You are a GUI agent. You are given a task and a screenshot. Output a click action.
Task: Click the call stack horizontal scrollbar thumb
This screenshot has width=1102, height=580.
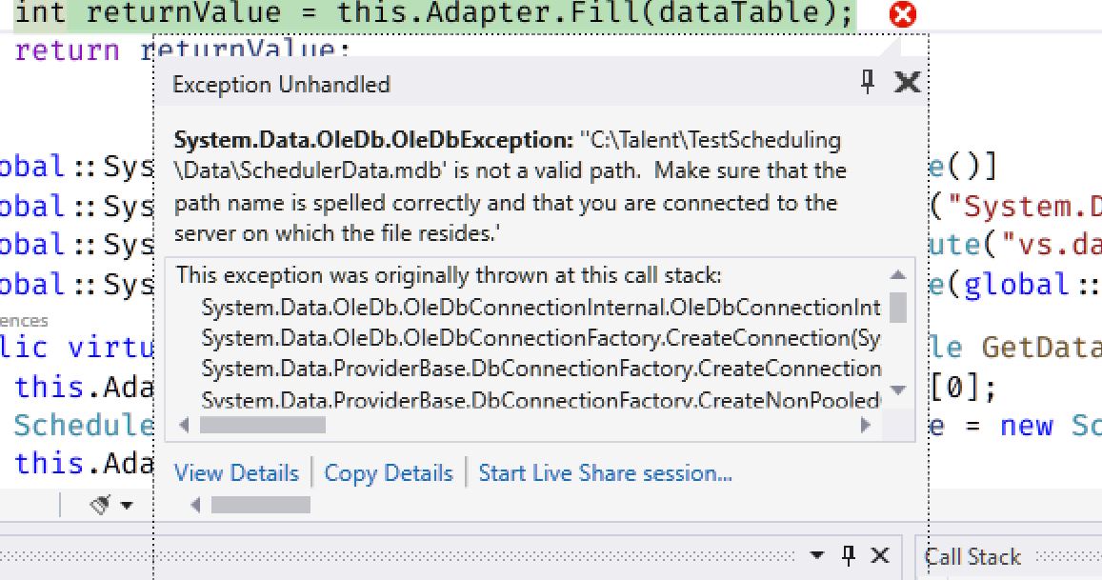coord(262,425)
